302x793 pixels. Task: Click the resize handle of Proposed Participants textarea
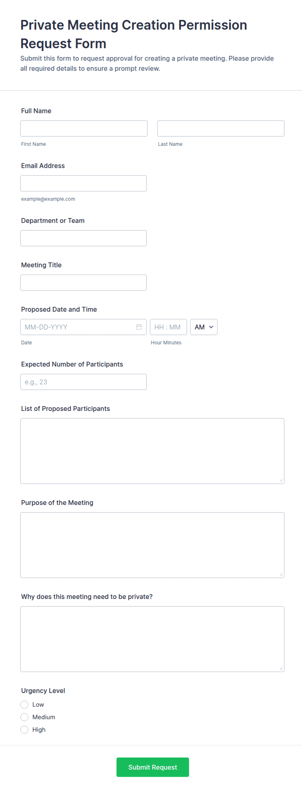coord(281,480)
